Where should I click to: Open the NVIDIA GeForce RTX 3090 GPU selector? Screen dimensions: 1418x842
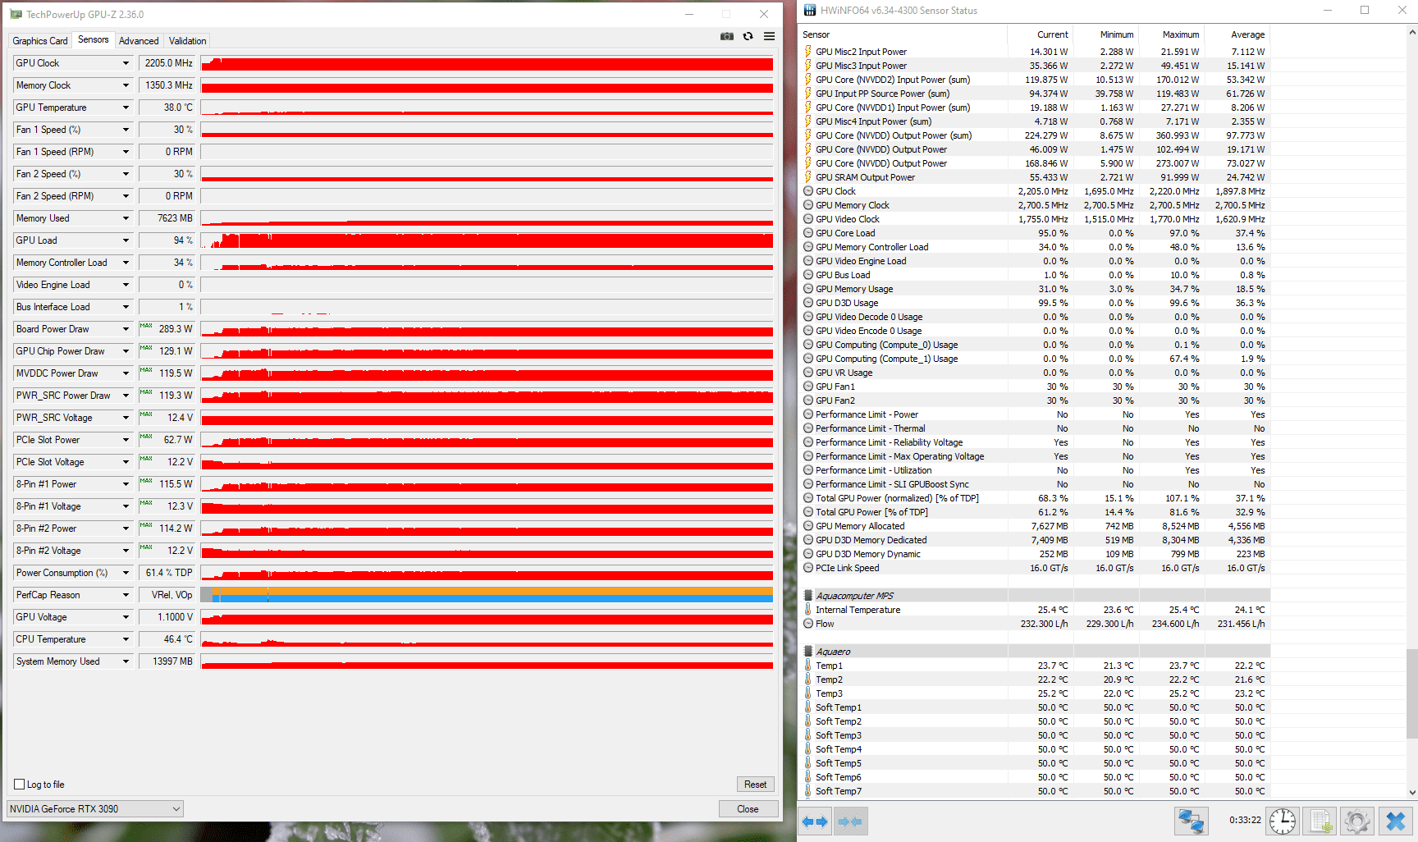(x=95, y=809)
